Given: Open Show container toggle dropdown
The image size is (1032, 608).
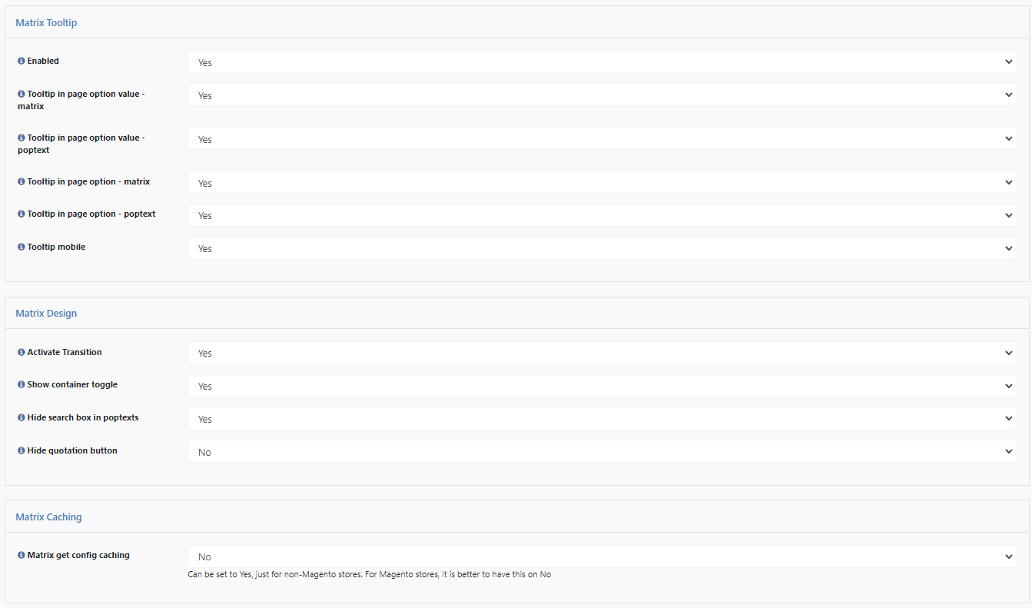Looking at the screenshot, I should coord(601,387).
